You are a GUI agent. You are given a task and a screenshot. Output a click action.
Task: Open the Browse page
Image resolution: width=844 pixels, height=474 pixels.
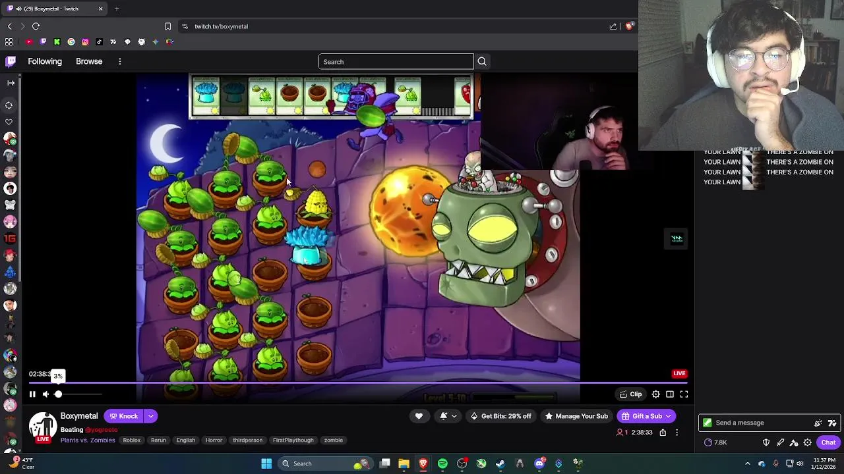click(x=89, y=61)
